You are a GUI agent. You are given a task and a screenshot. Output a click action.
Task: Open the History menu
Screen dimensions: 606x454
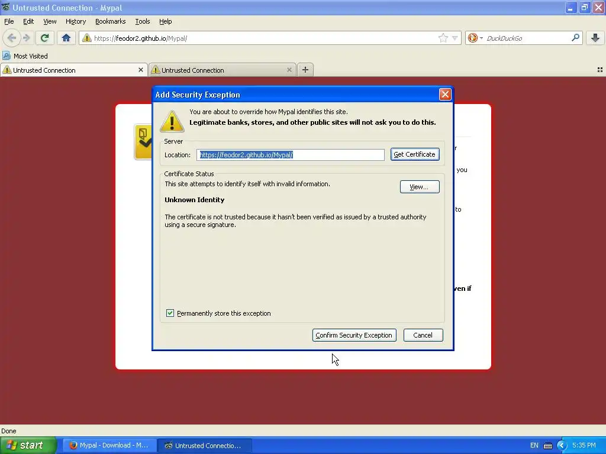[x=75, y=21]
